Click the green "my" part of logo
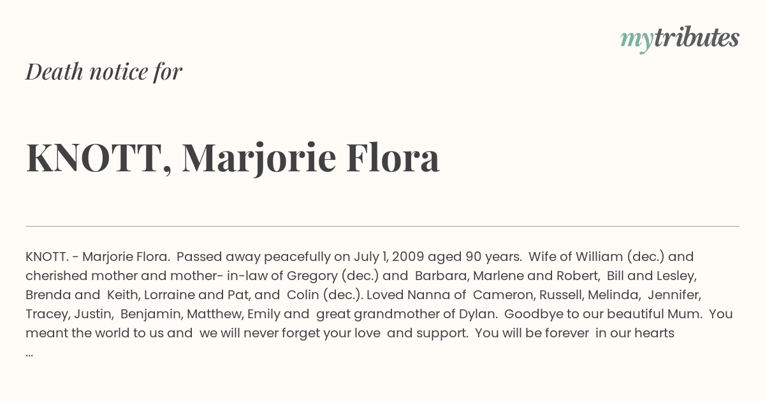 (636, 41)
